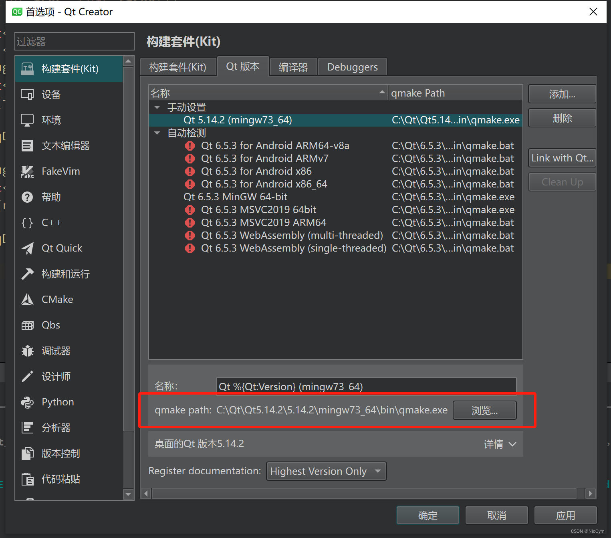This screenshot has height=538, width=611.
Task: Collapse the 手动设置 tree group
Action: point(157,107)
